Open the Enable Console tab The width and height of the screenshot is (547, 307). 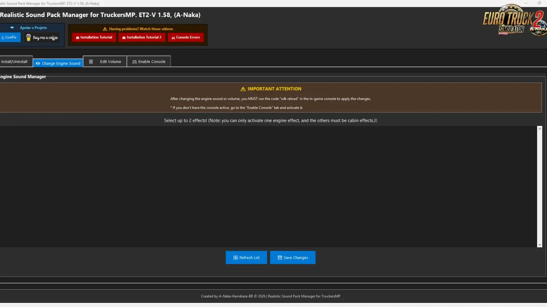pyautogui.click(x=149, y=62)
